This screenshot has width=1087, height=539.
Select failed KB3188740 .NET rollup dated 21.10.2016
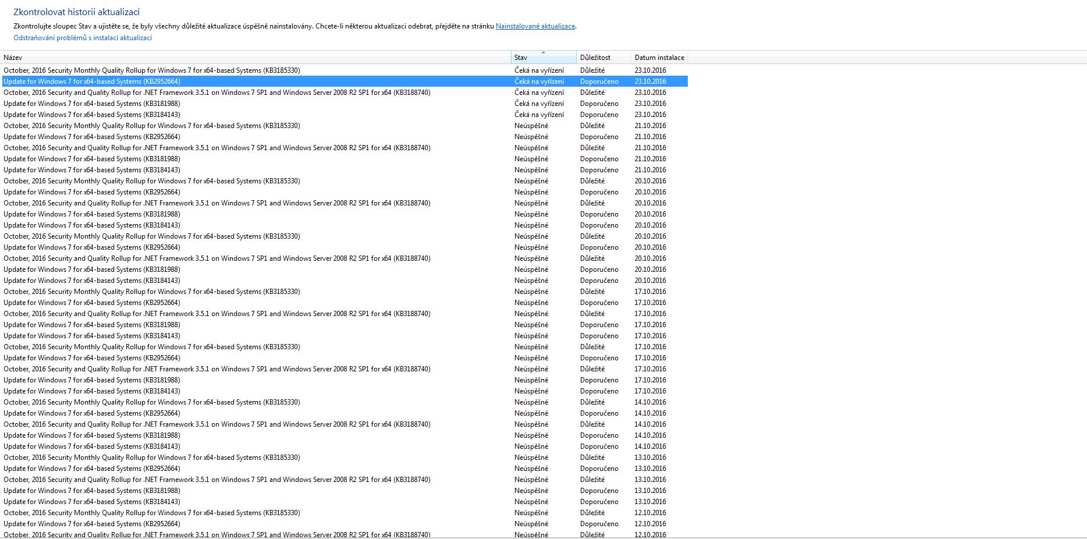coord(345,148)
